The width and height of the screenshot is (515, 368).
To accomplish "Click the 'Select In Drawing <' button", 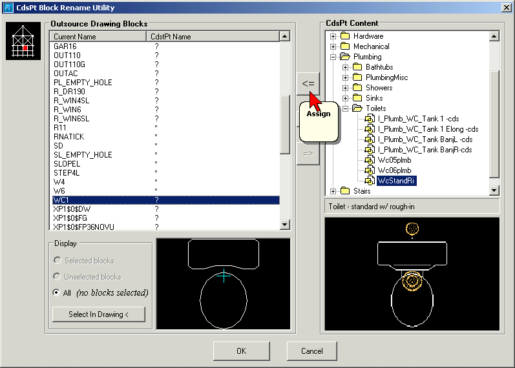I will (98, 314).
